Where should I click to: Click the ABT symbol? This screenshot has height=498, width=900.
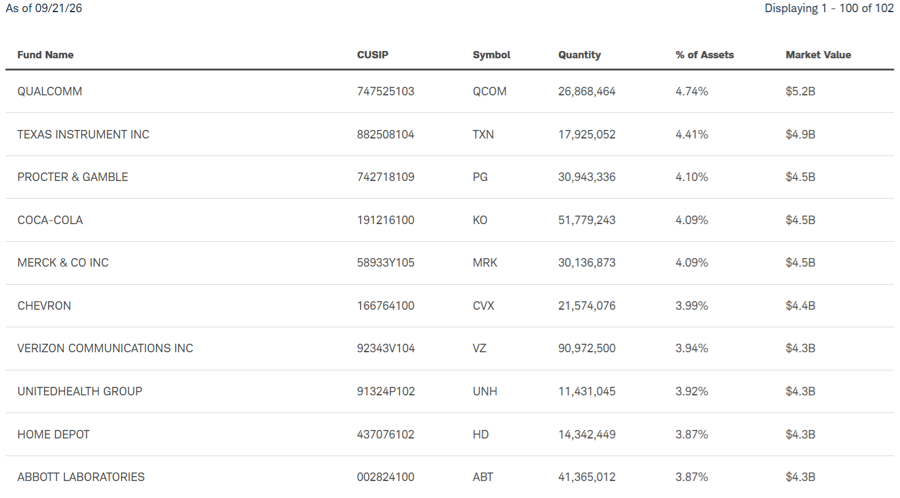pos(483,477)
